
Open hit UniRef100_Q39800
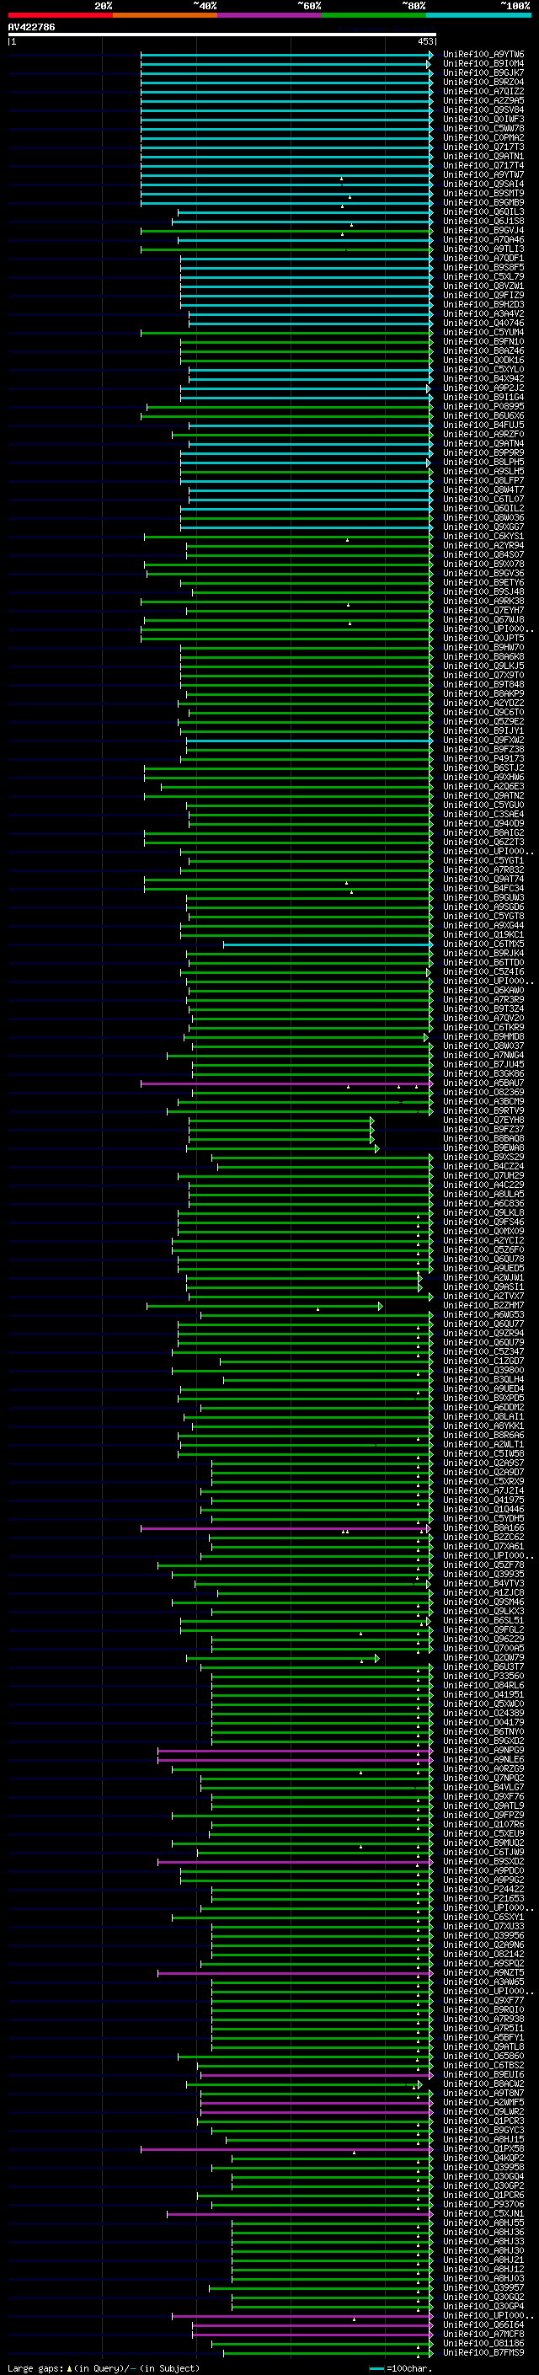483,1370
